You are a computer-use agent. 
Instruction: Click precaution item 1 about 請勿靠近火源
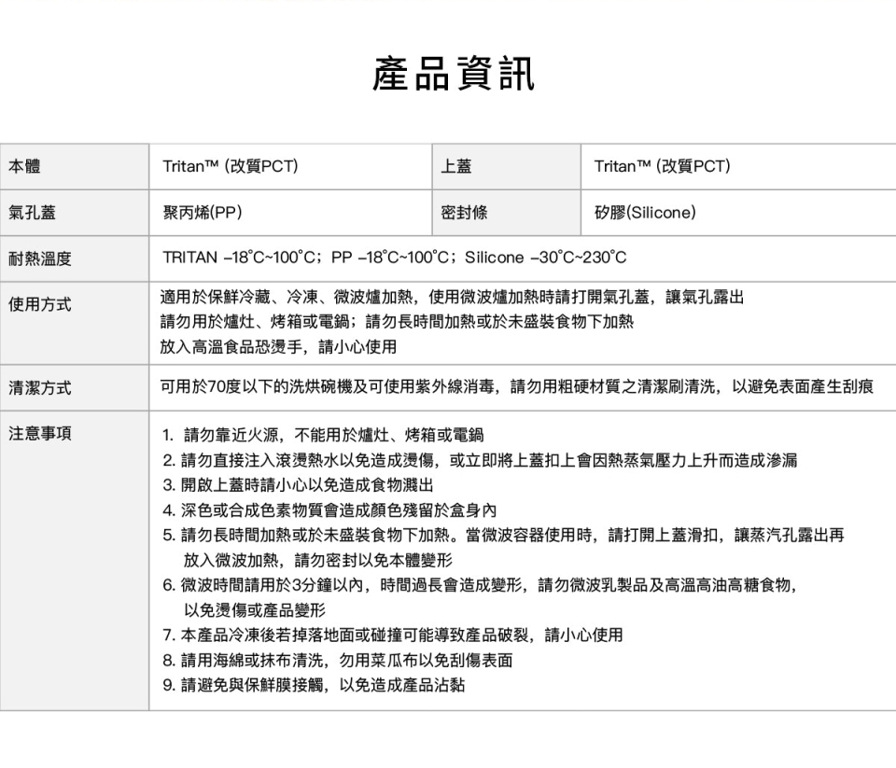322,435
